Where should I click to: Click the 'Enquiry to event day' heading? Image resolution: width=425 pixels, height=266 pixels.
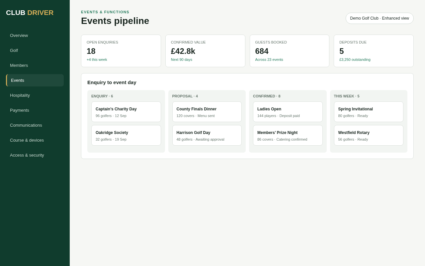112,82
